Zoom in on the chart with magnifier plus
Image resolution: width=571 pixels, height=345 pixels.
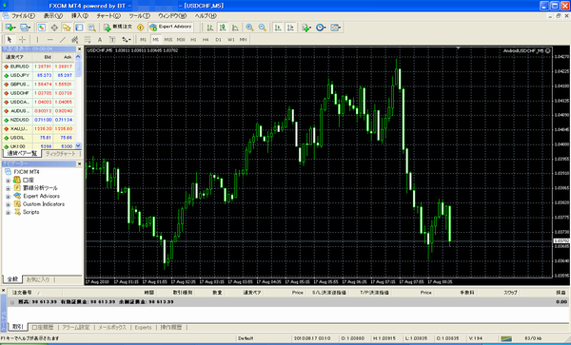[249, 28]
